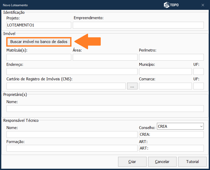Focus the Empreendimento text field

138,25
